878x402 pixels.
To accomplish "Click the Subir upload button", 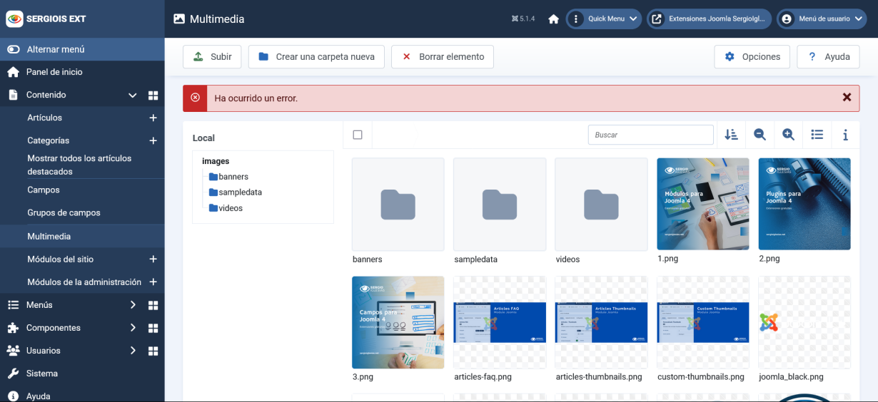I will coord(212,57).
